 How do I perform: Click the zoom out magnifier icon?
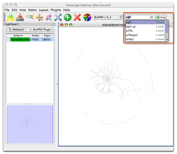coord(30,18)
